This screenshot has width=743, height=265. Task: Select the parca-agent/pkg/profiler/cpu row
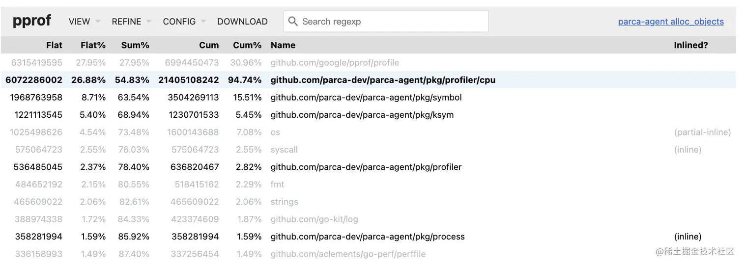(383, 80)
